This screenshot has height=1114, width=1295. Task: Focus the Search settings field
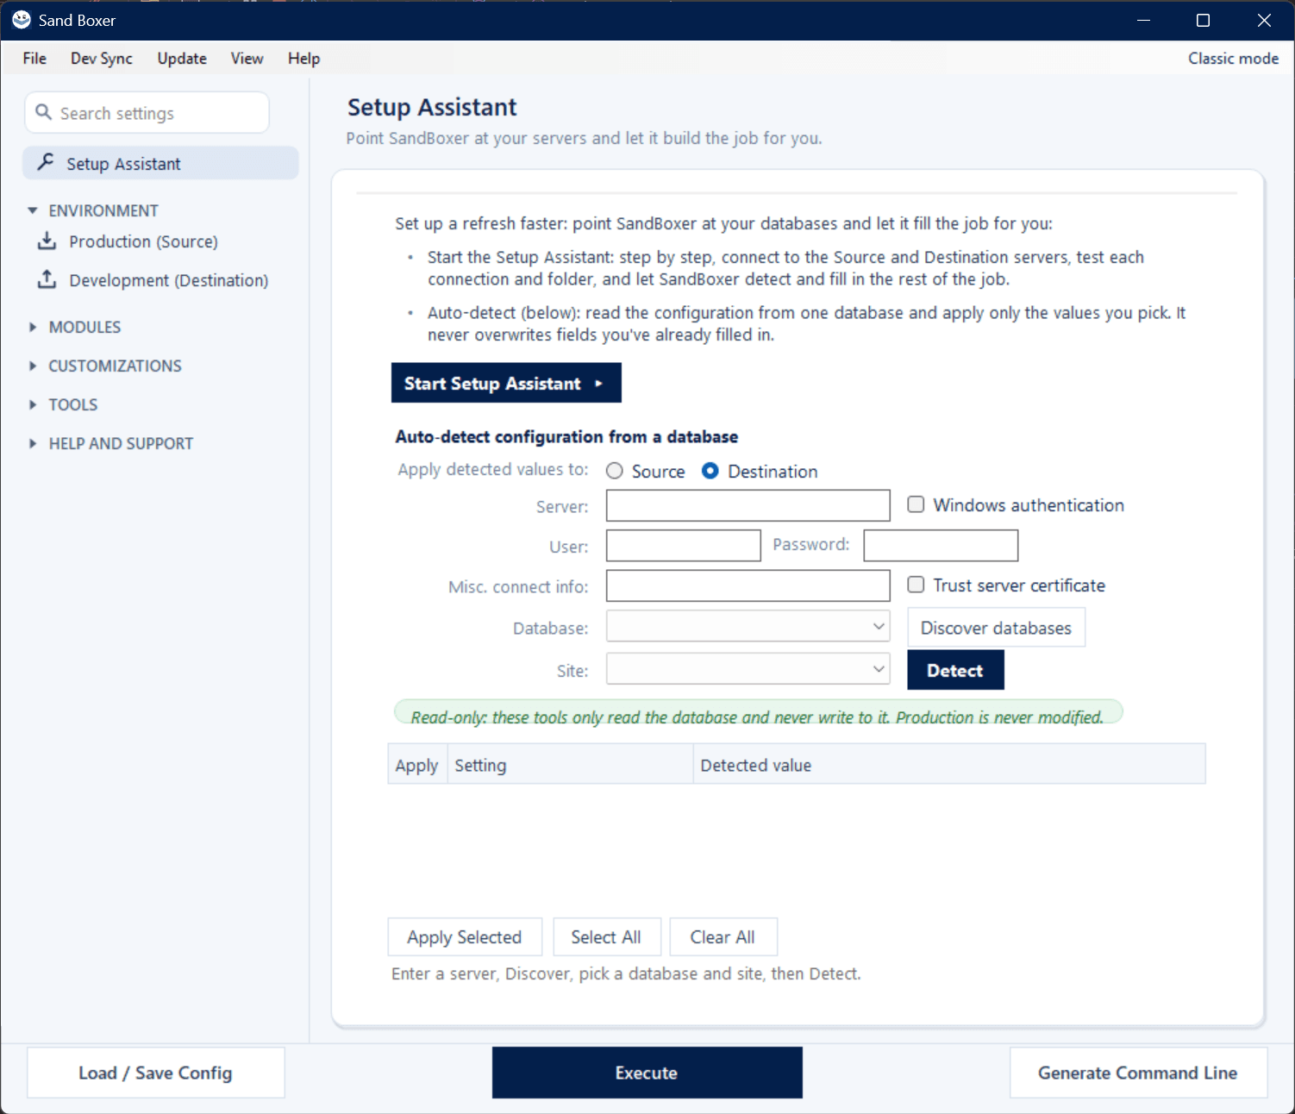[147, 113]
